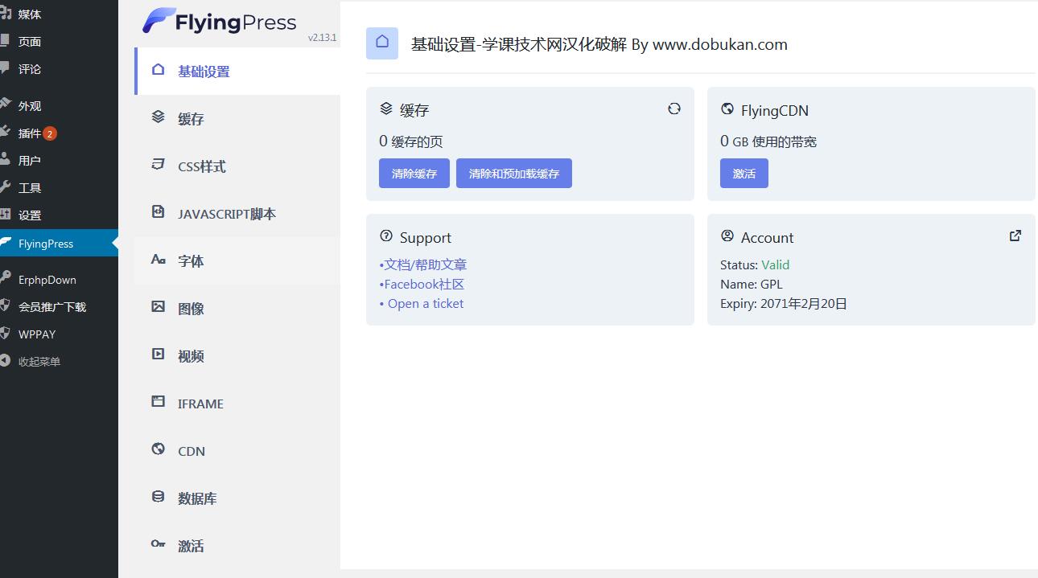Open the 文档/帮助文章 link

425,264
